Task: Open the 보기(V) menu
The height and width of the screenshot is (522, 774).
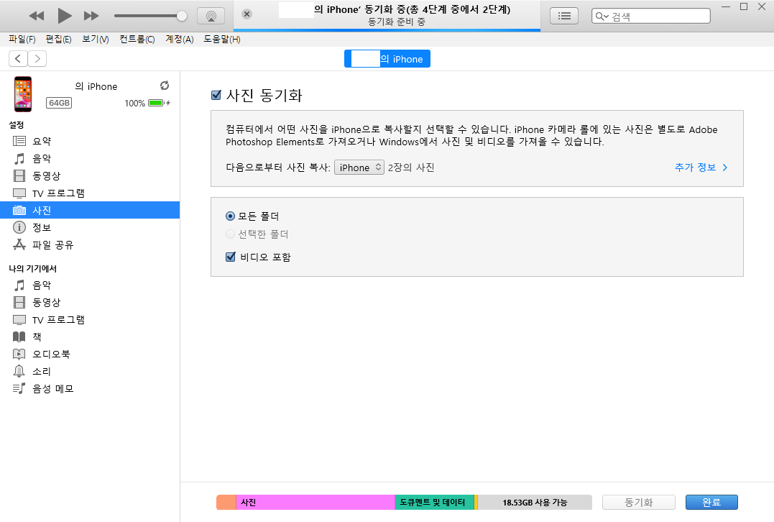Action: (x=96, y=39)
